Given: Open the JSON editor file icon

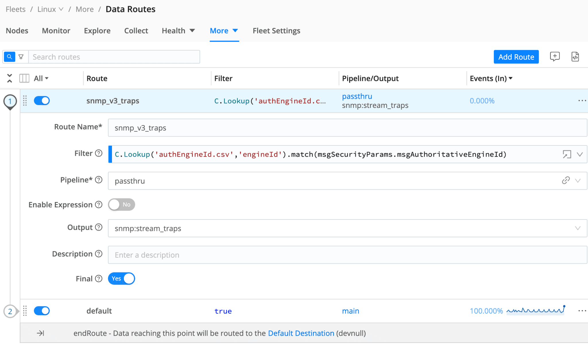Looking at the screenshot, I should (x=575, y=57).
